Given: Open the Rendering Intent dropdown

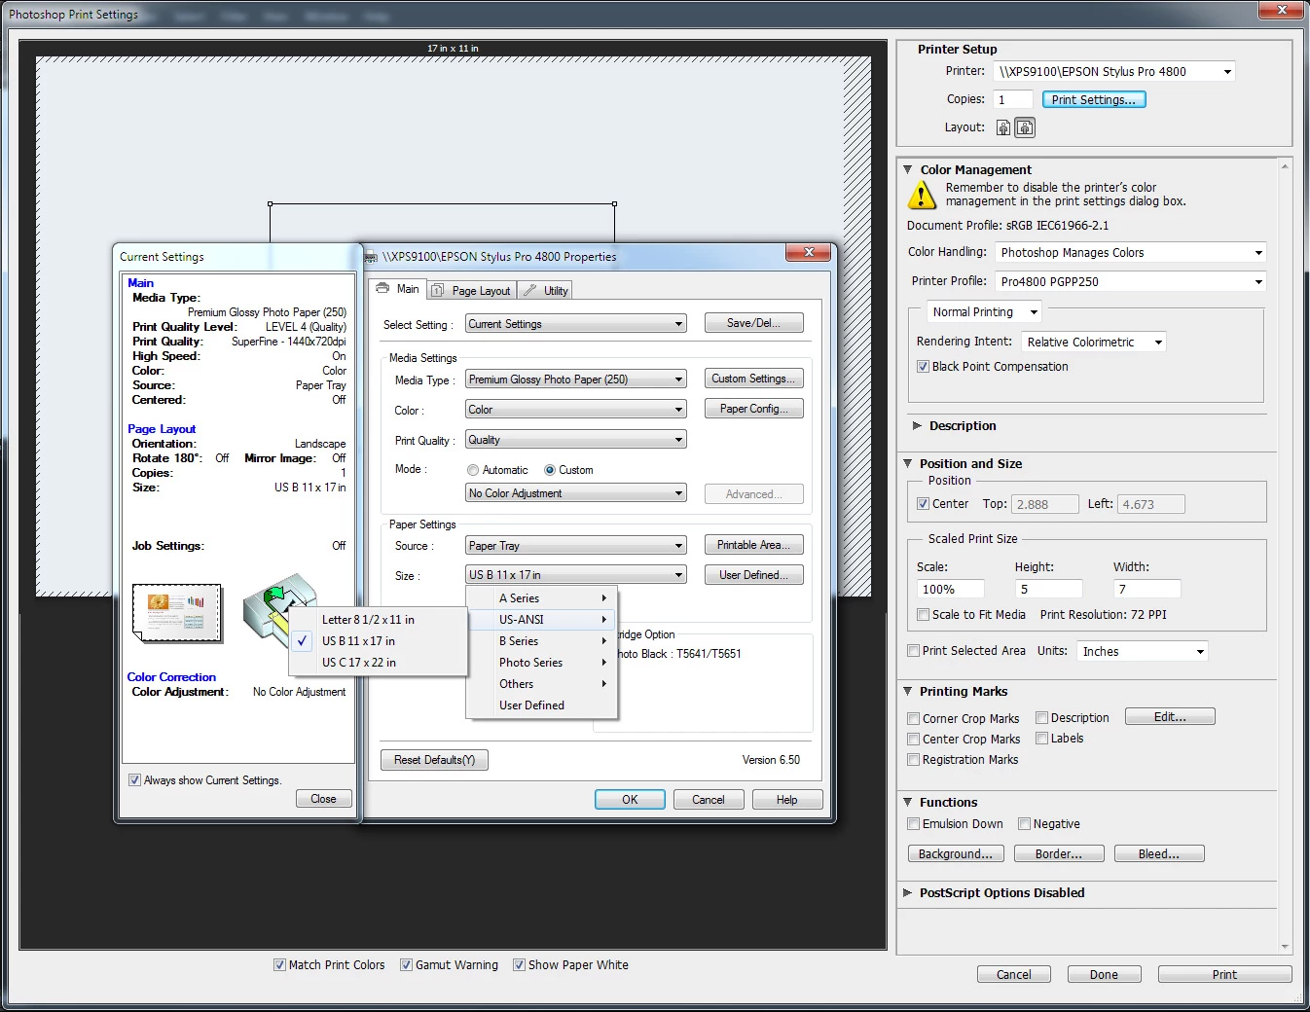Looking at the screenshot, I should coord(1094,342).
